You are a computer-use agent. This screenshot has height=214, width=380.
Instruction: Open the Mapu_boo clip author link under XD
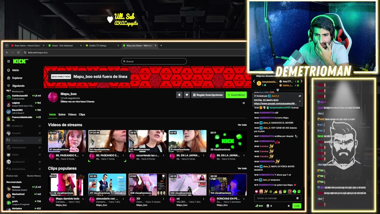tap(142, 205)
